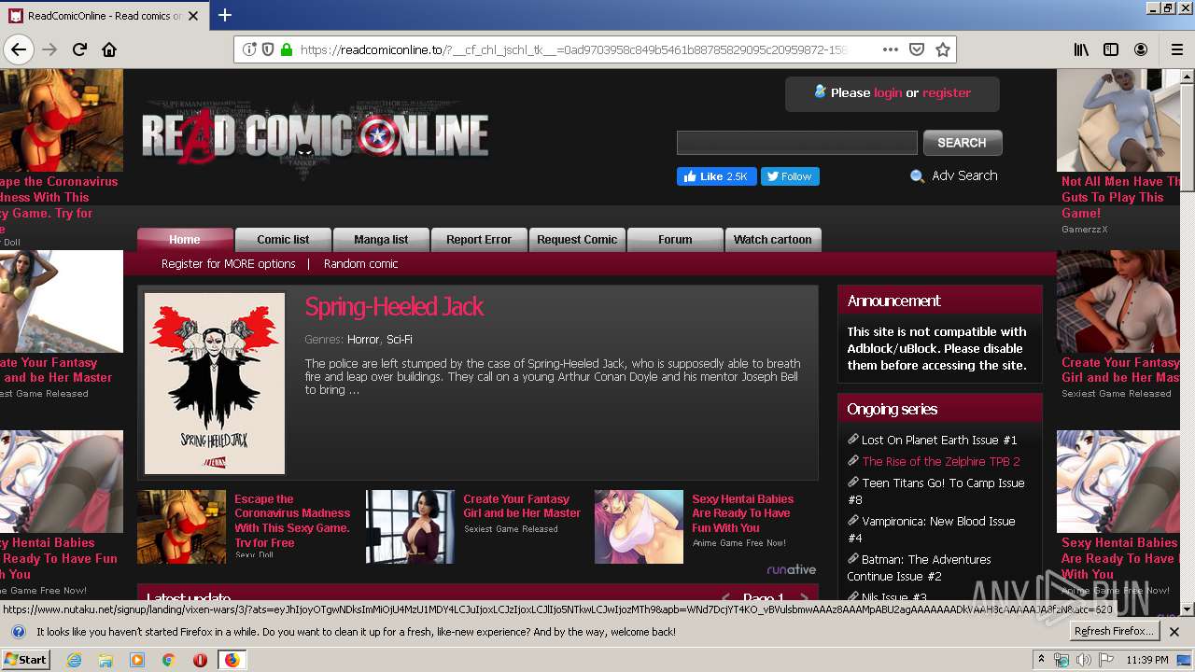1195x672 pixels.
Task: Open The Rise of the Zelphire TPB 2
Action: (x=941, y=461)
